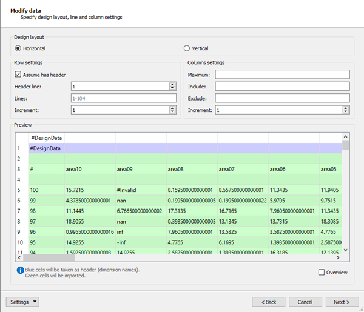Click the Maximum columns input field
This screenshot has height=312, width=364.
point(282,75)
